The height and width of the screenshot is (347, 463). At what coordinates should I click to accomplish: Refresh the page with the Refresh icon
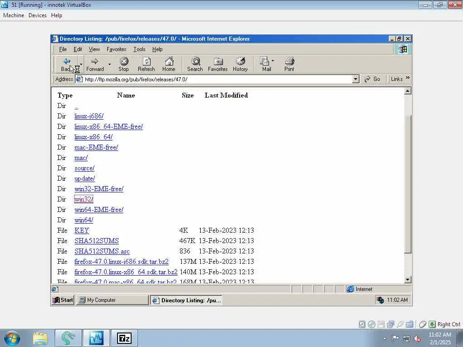click(146, 61)
